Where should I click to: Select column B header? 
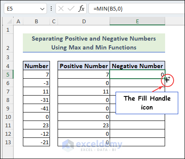pyautogui.click(x=36, y=22)
